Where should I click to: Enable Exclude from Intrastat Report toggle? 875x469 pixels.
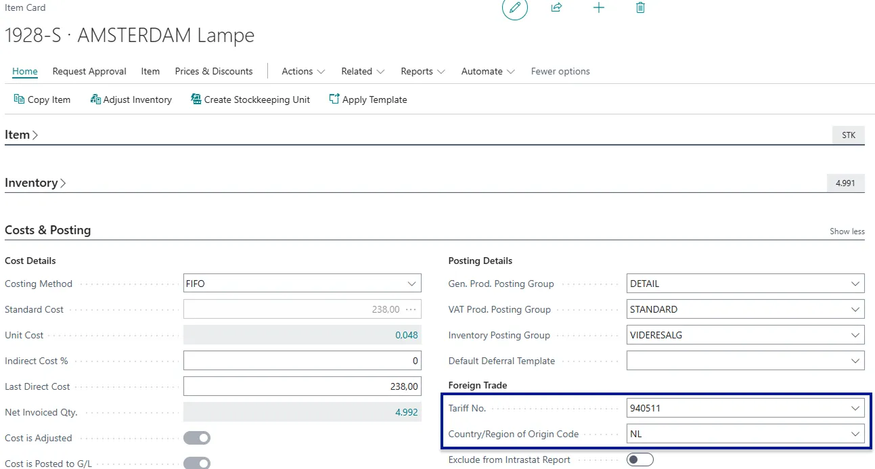coord(640,460)
